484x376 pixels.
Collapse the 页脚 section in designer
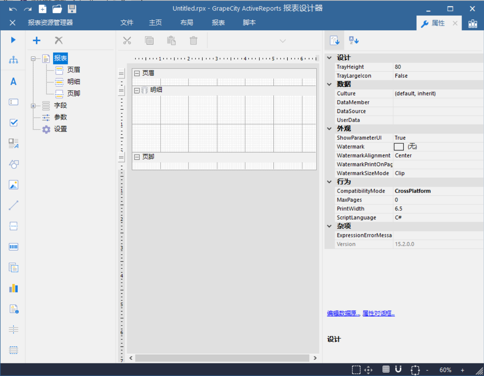pos(137,157)
